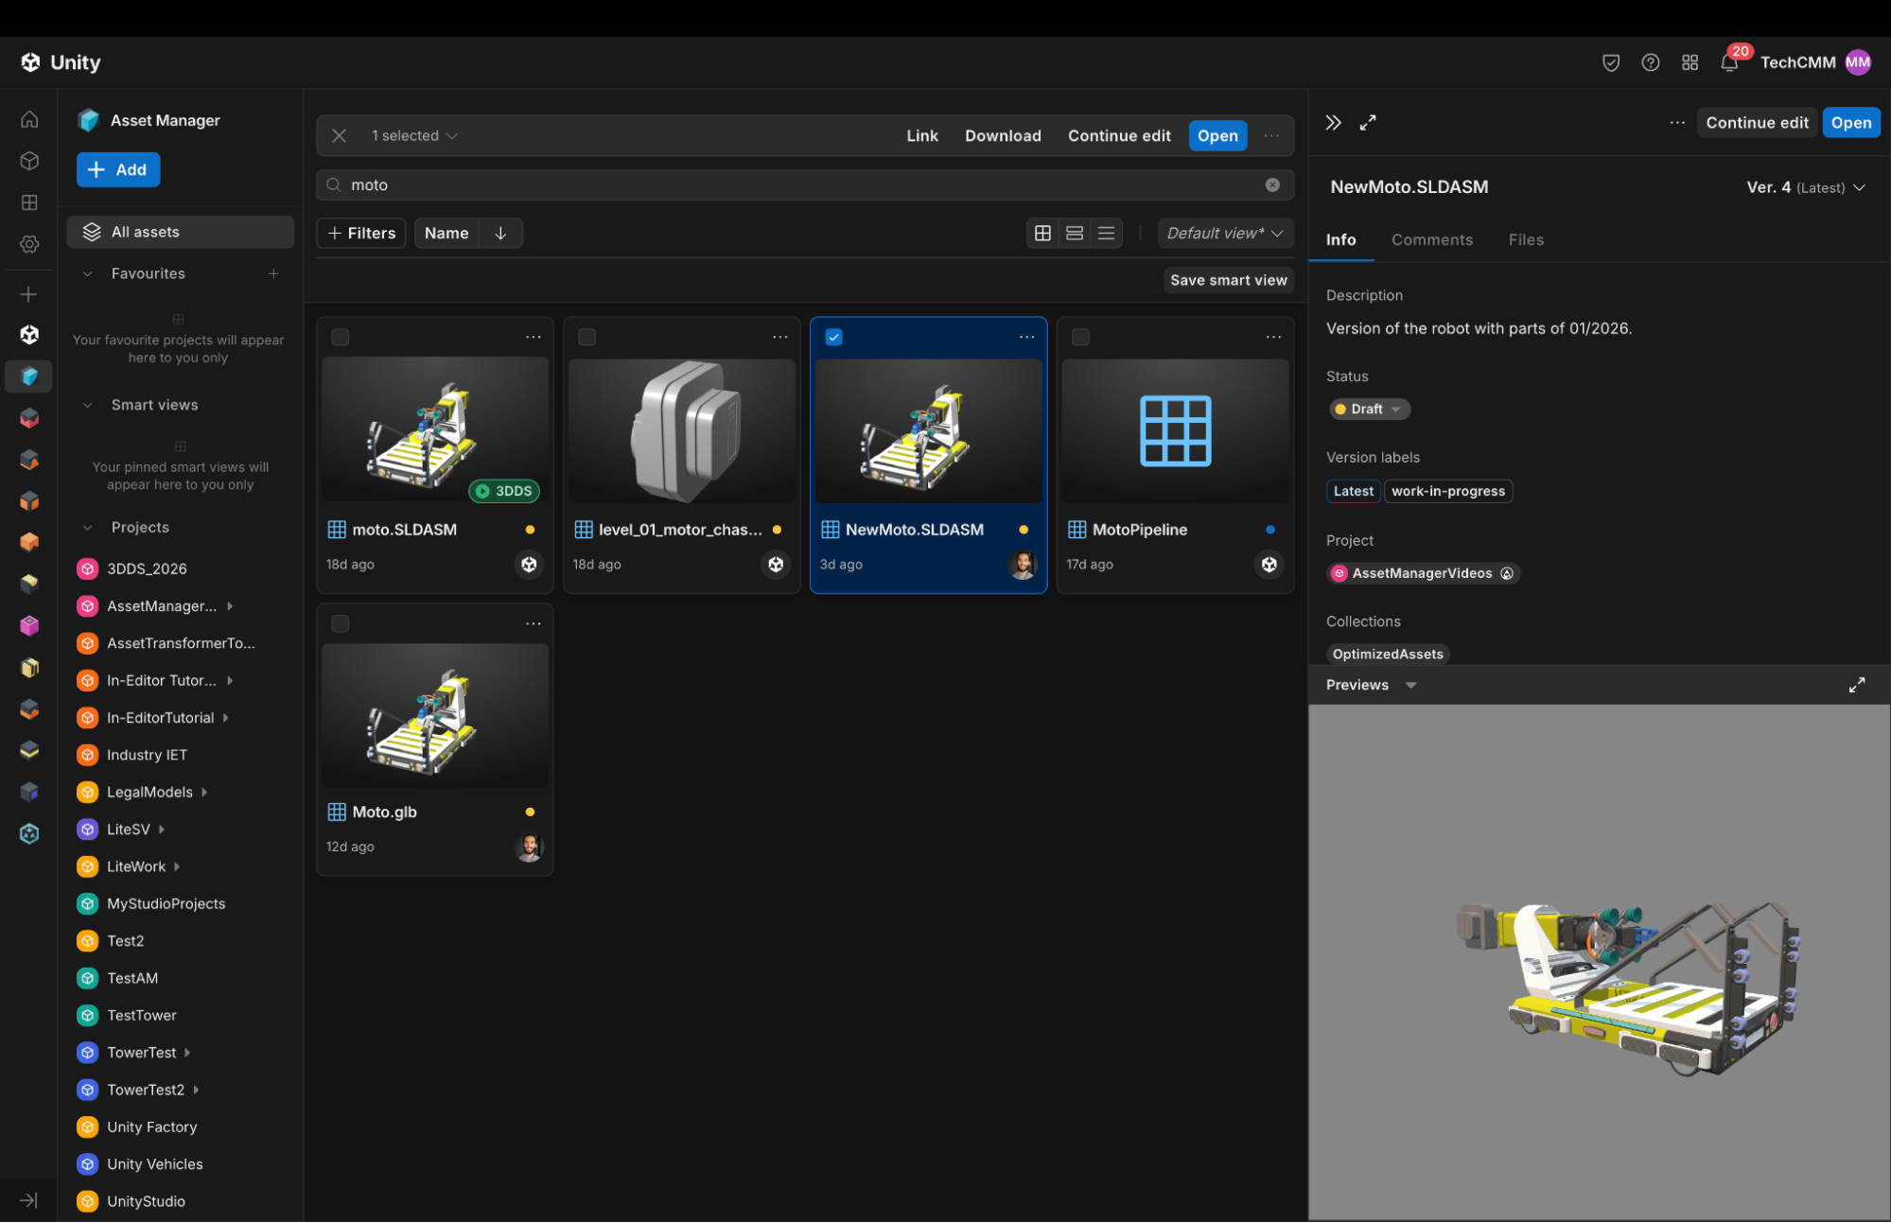1891x1223 pixels.
Task: Open more options on moto.SLDASM card
Action: (x=534, y=338)
